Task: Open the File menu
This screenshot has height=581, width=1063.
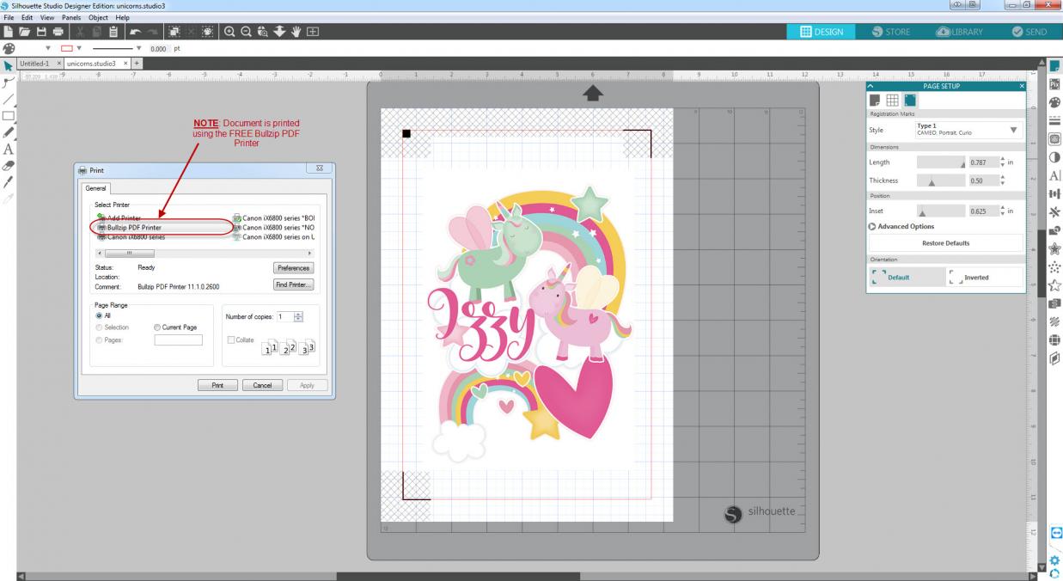Action: (x=9, y=17)
